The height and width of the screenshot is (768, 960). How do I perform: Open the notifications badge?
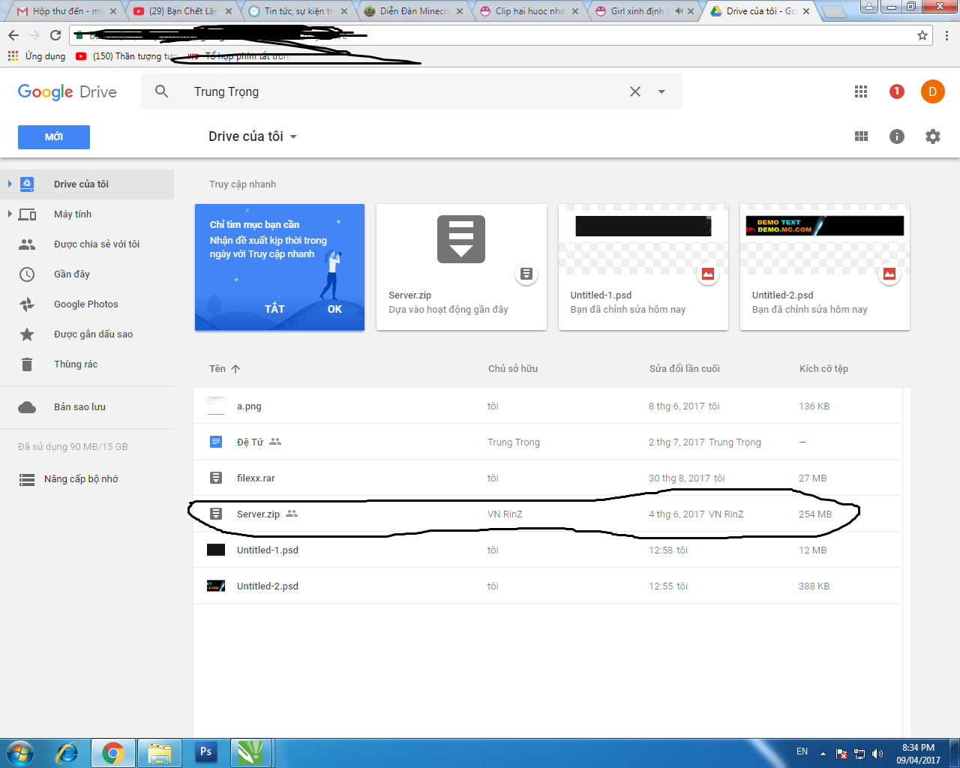point(897,91)
